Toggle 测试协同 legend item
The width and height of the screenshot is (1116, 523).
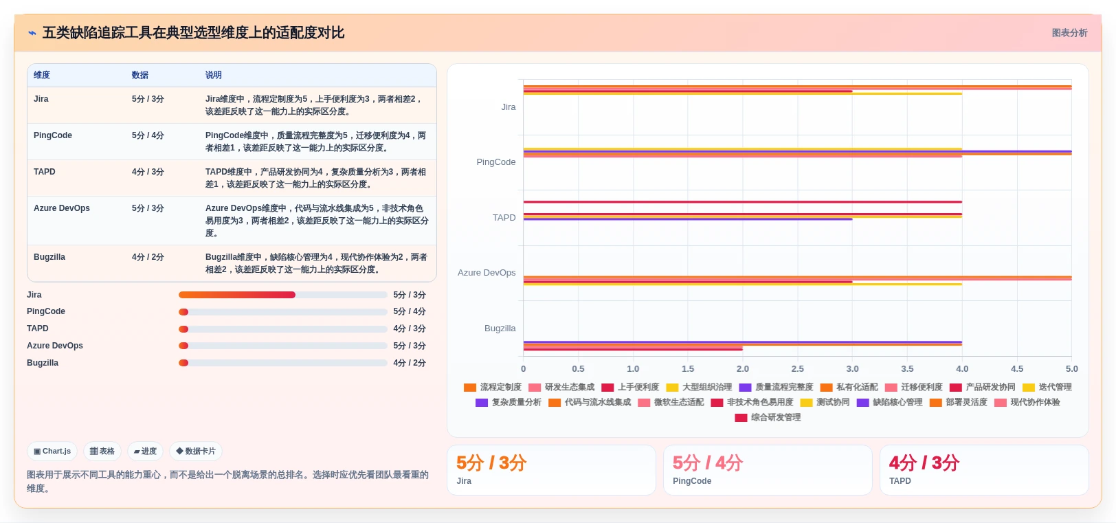click(825, 403)
